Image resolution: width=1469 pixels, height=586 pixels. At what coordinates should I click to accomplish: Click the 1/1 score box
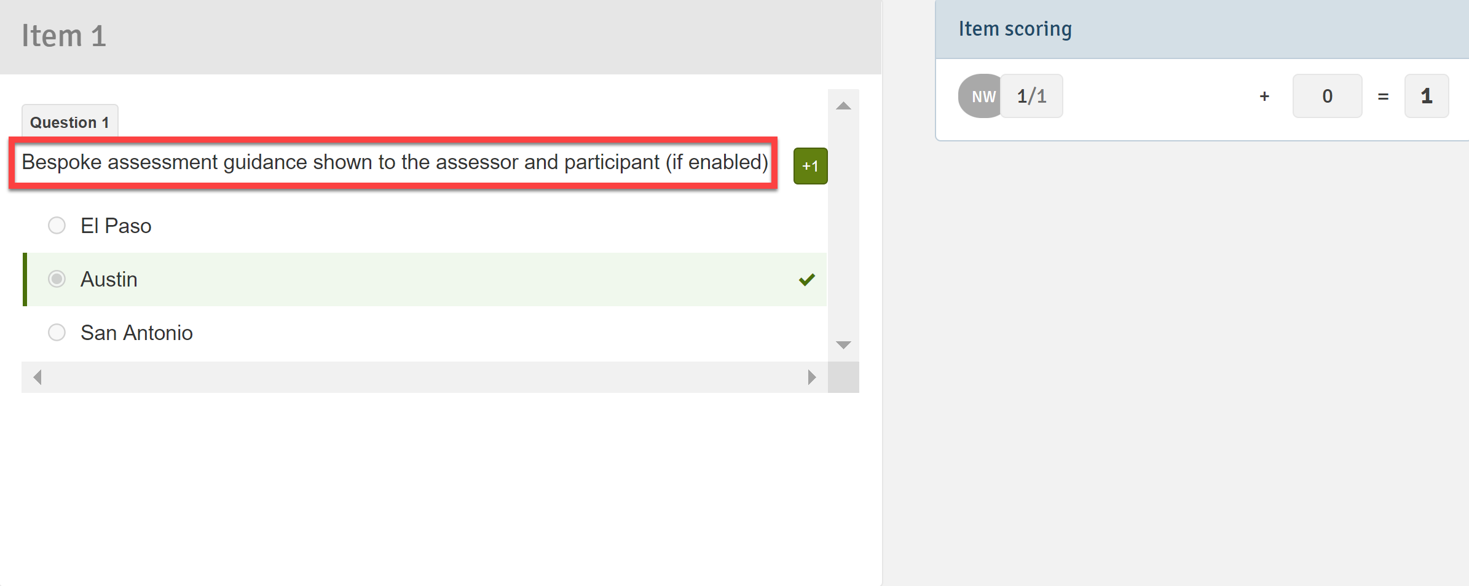pos(1031,97)
